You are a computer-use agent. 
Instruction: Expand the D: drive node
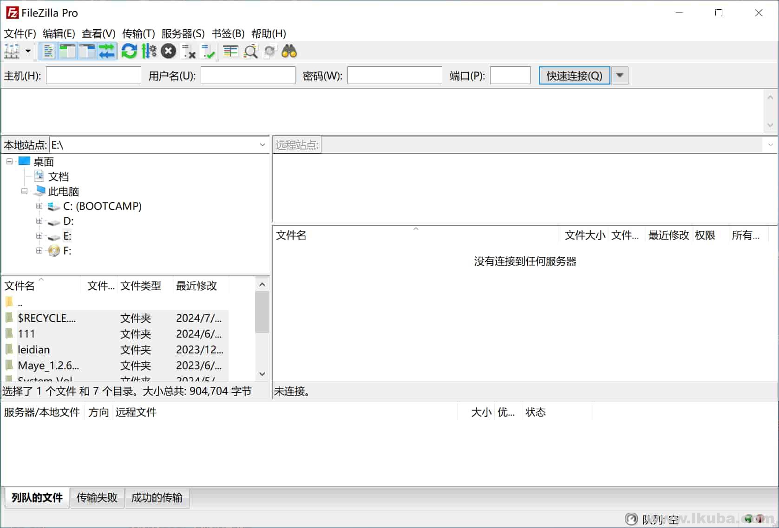coord(39,221)
